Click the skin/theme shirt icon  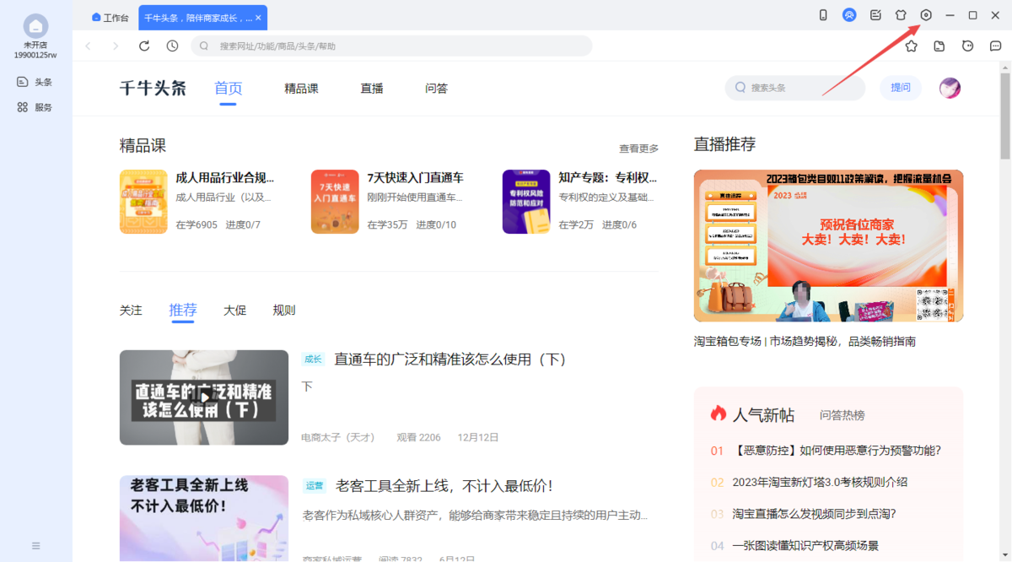(901, 15)
